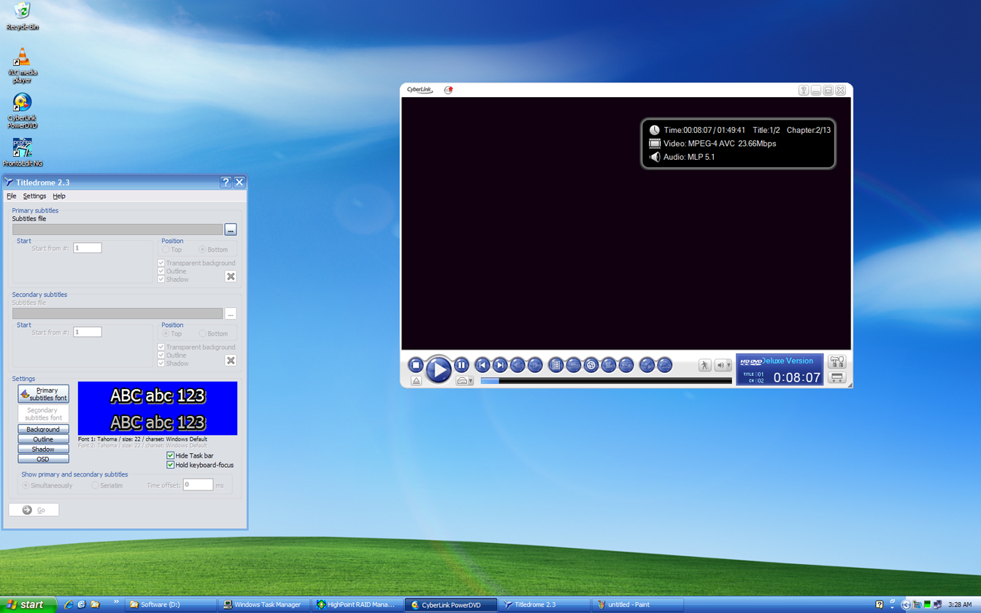
Task: Click the Go button in Titledrome
Action: coord(34,510)
